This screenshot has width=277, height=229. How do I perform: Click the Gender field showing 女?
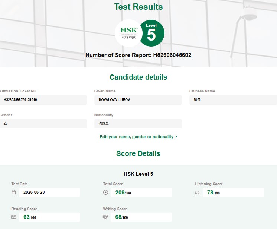(x=43, y=124)
